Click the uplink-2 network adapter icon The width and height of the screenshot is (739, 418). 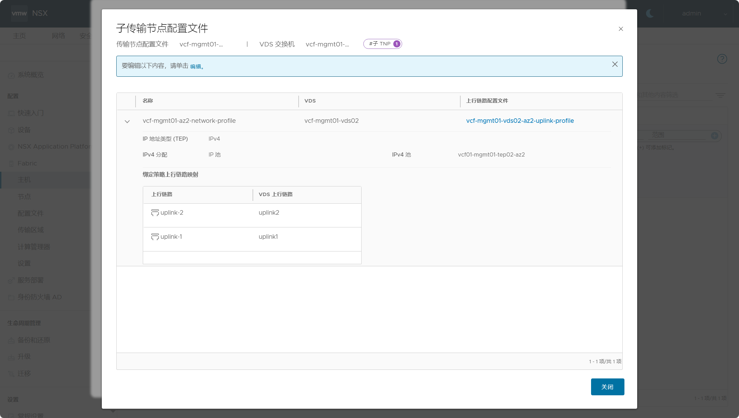(x=155, y=213)
